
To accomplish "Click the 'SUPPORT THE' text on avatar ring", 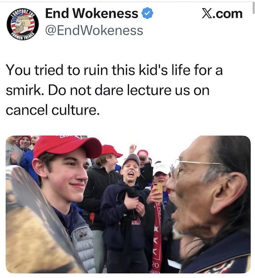I will 23,12.
